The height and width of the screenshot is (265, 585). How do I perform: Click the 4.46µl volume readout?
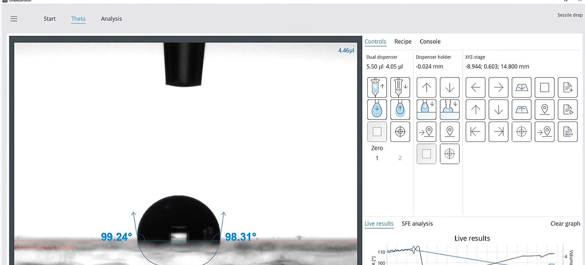pos(346,50)
